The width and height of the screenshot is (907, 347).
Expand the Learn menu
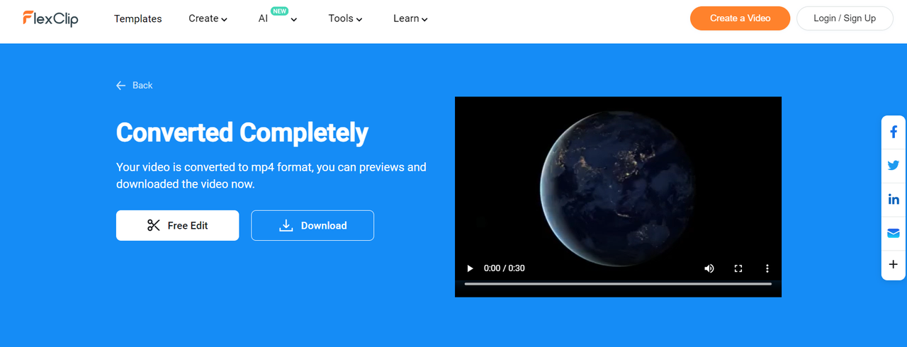click(x=410, y=18)
